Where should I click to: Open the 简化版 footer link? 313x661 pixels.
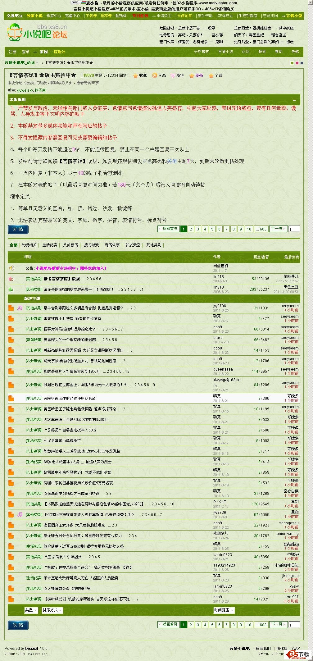coord(282,649)
